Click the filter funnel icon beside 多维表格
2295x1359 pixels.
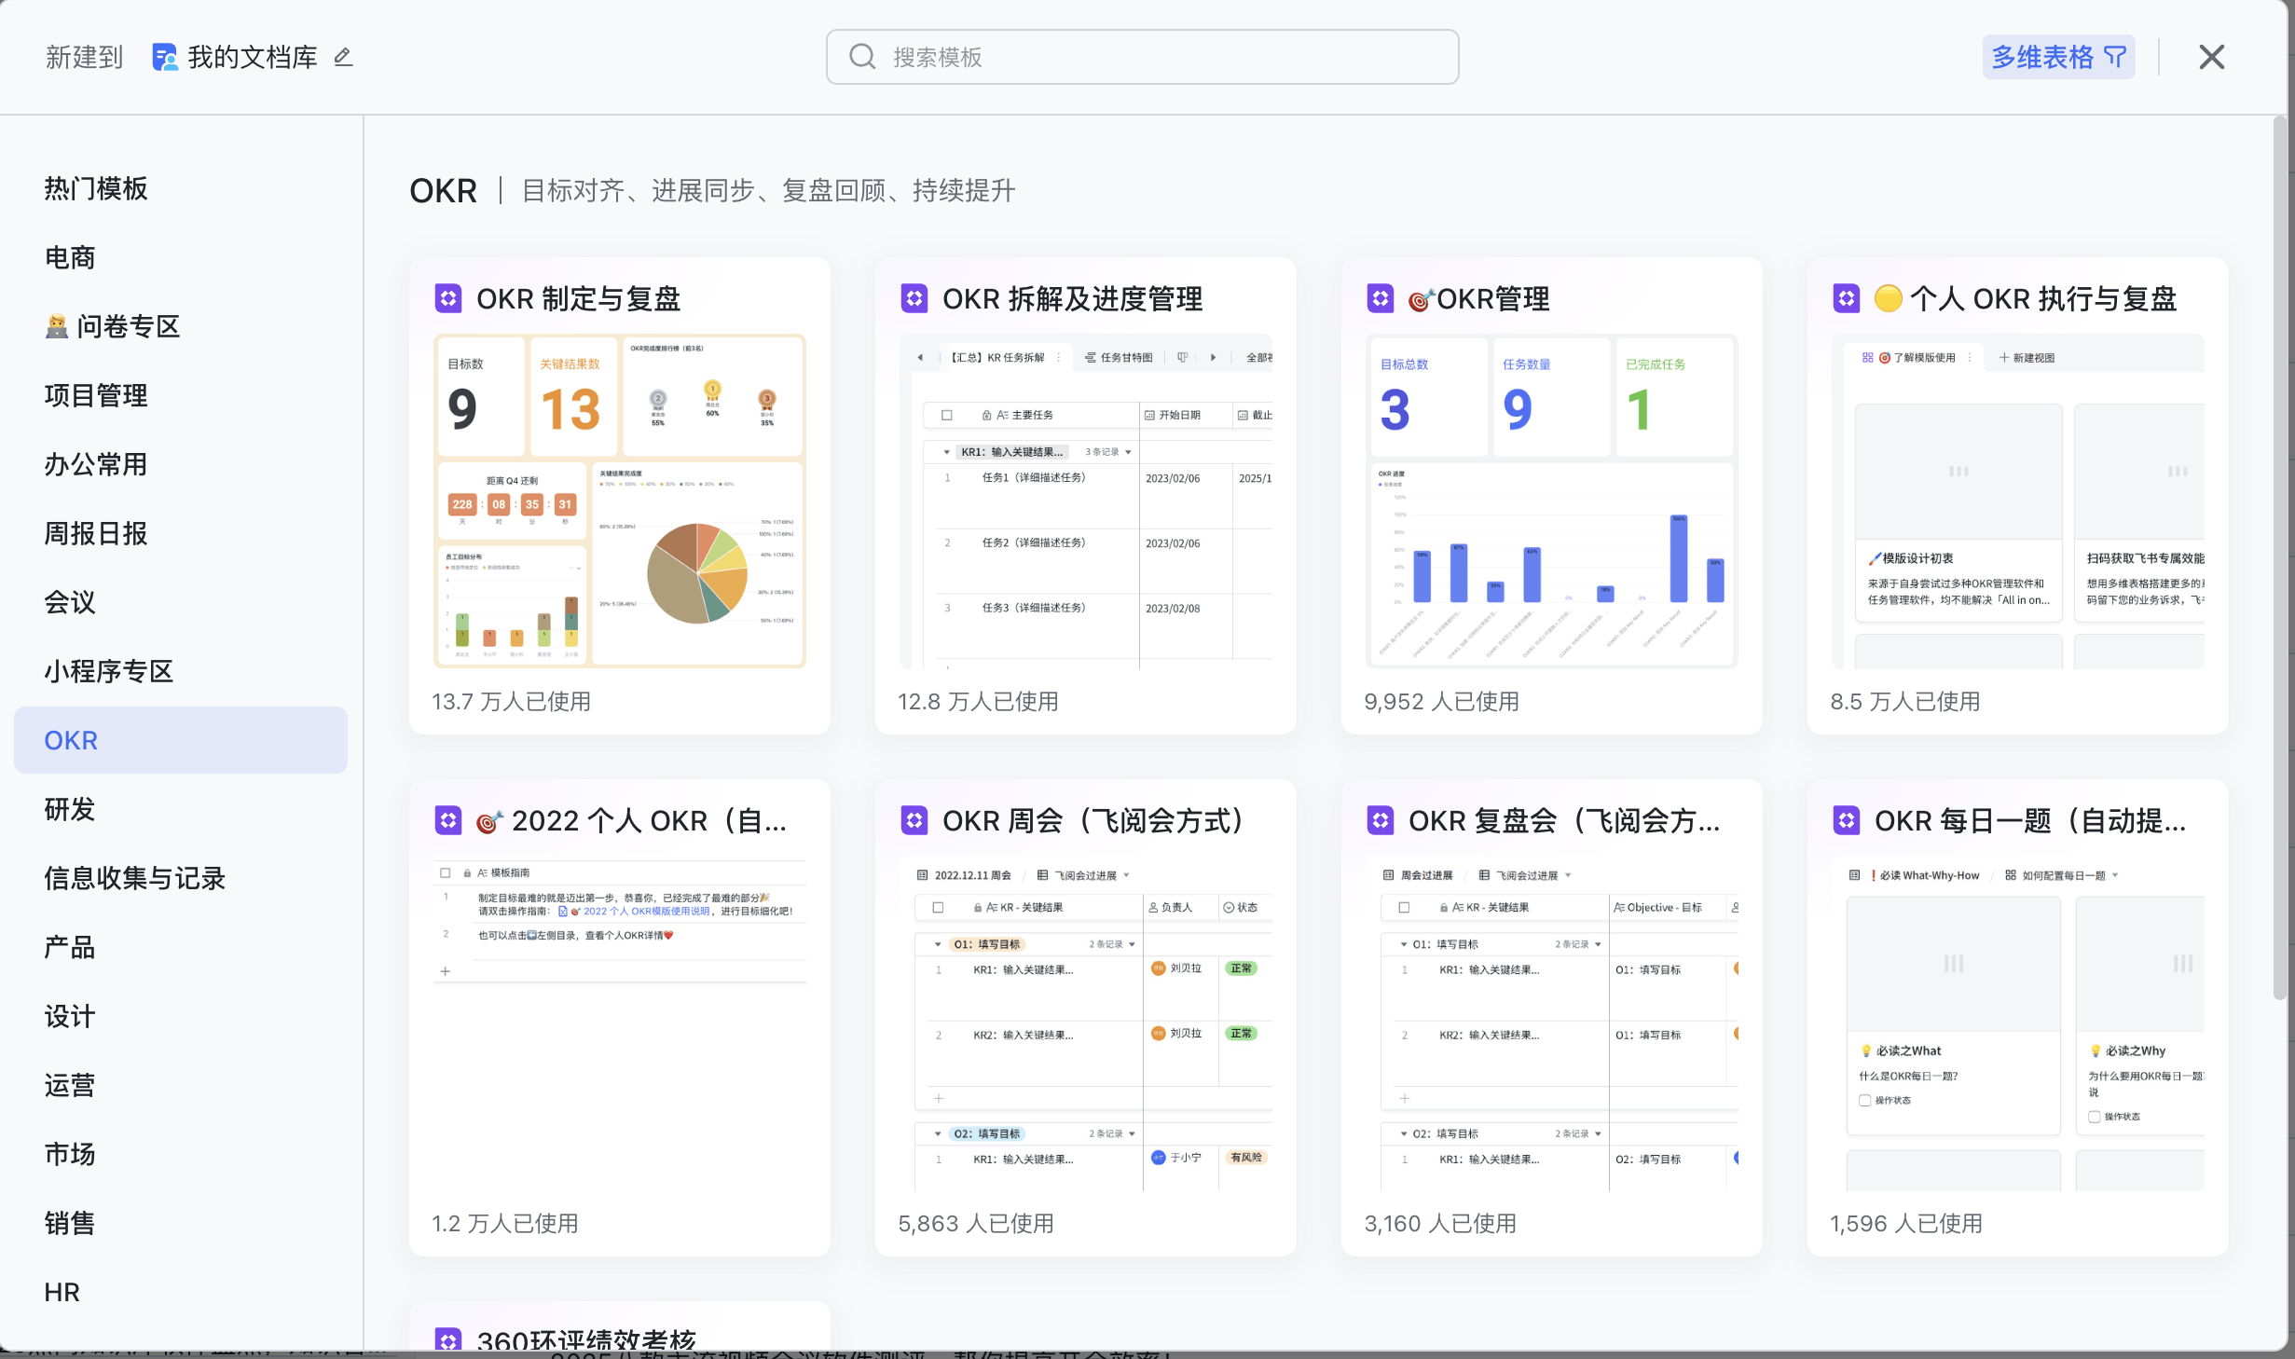pos(2115,57)
